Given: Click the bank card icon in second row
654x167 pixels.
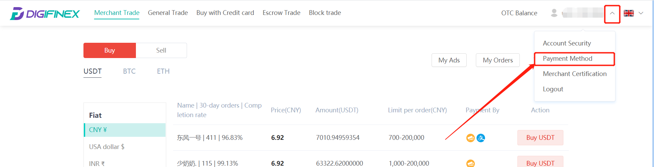Looking at the screenshot, I should point(470,163).
